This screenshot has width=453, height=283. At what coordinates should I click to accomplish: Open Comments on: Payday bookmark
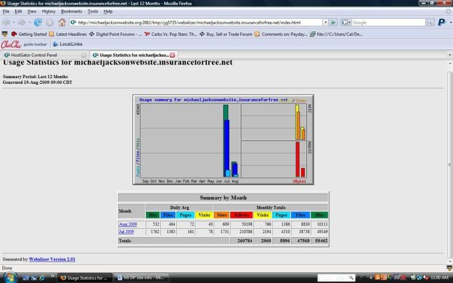tap(281, 34)
